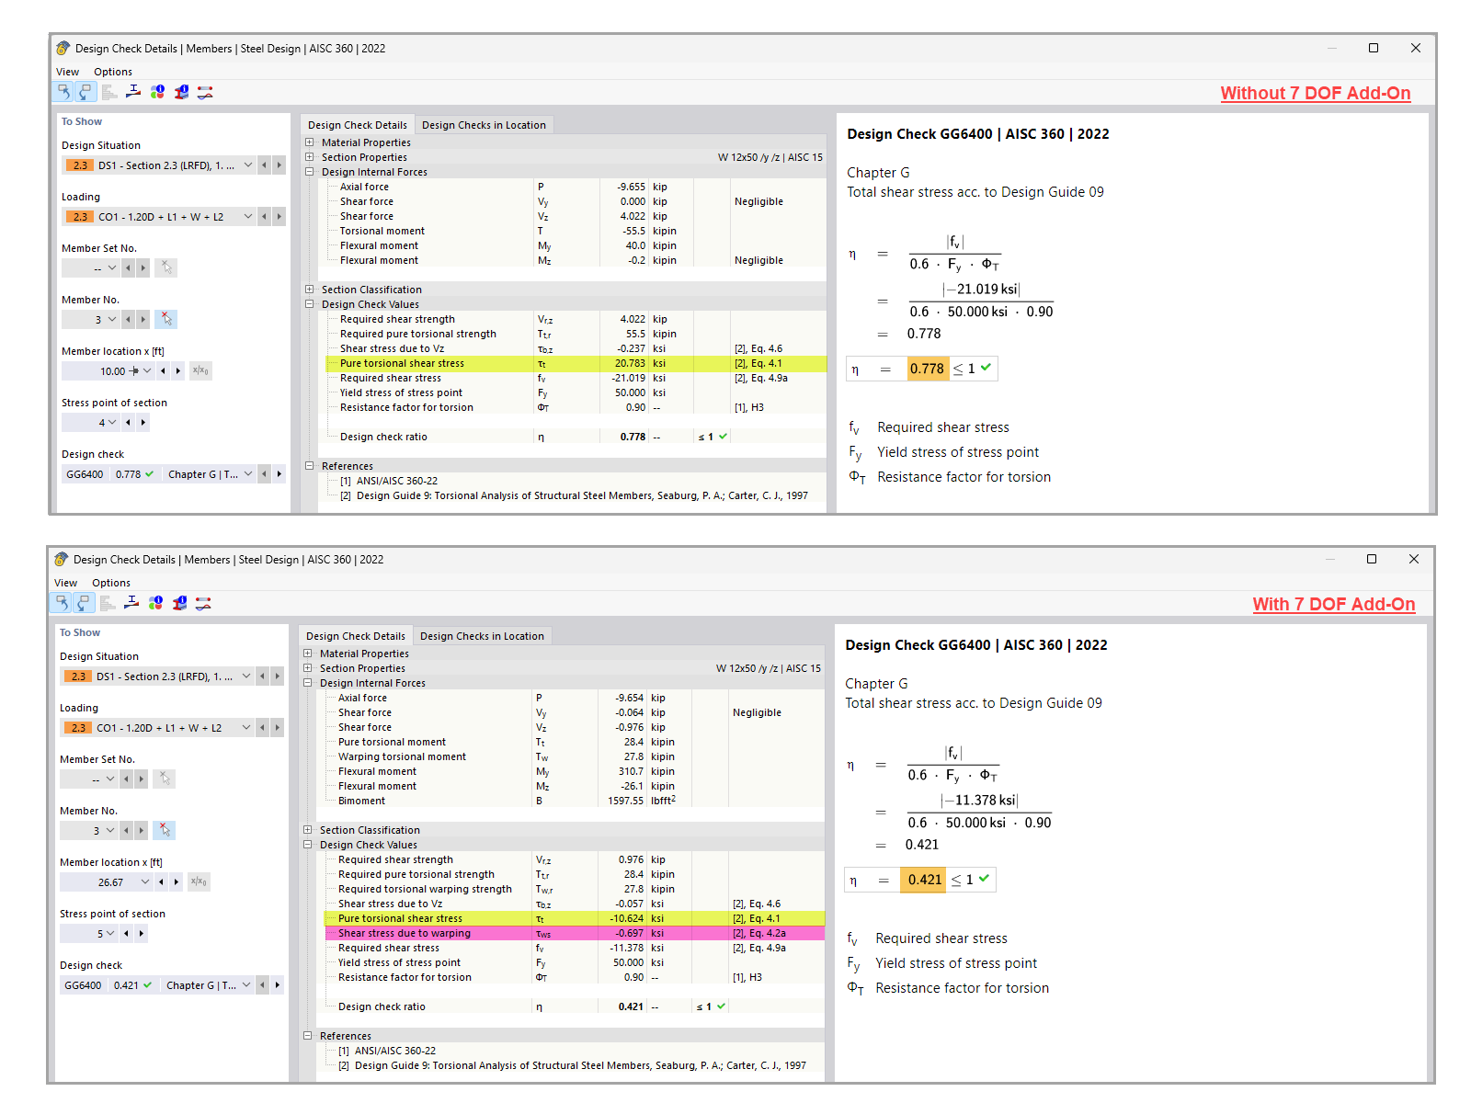Disable the member selection cursor toggle
Image resolution: width=1471 pixels, height=1103 pixels.
pos(165,830)
